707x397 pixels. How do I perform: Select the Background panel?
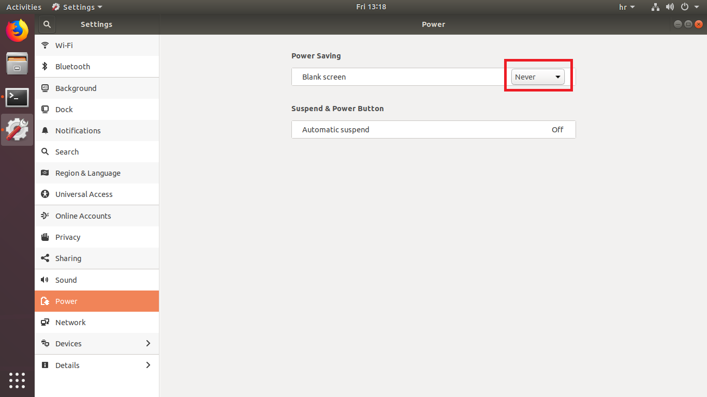[97, 88]
